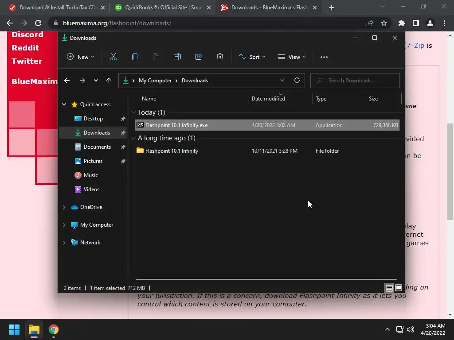Open Chrome three-dot menu

(x=444, y=23)
